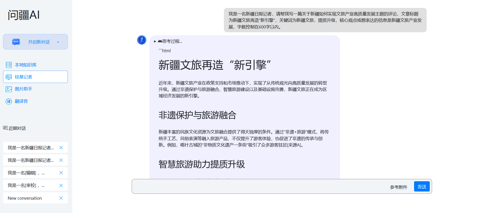Image resolution: width=487 pixels, height=213 pixels.
Task: Open the 我是一名[编辑] conversation
Action: pos(26,173)
